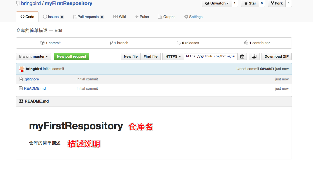This screenshot has height=174, width=313.
Task: Click the eye icon in Unwatch button
Action: tap(207, 3)
